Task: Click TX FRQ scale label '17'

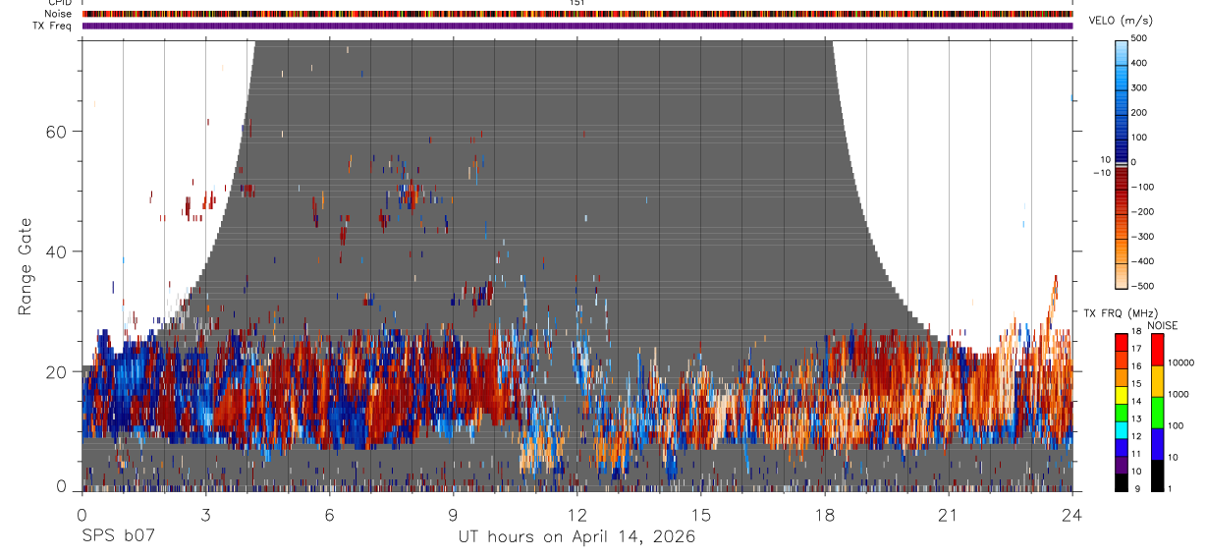Action: (1137, 349)
